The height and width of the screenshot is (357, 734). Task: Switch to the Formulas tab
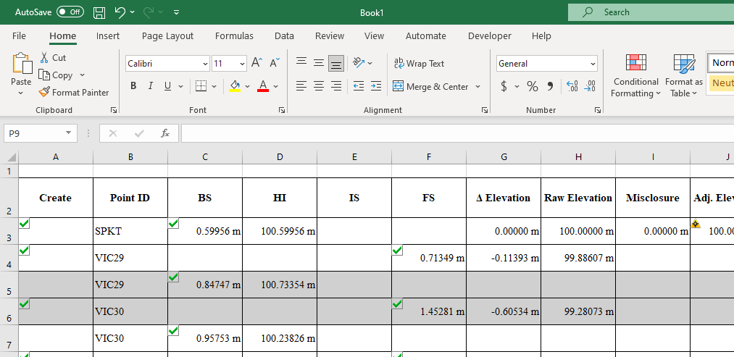pyautogui.click(x=234, y=36)
